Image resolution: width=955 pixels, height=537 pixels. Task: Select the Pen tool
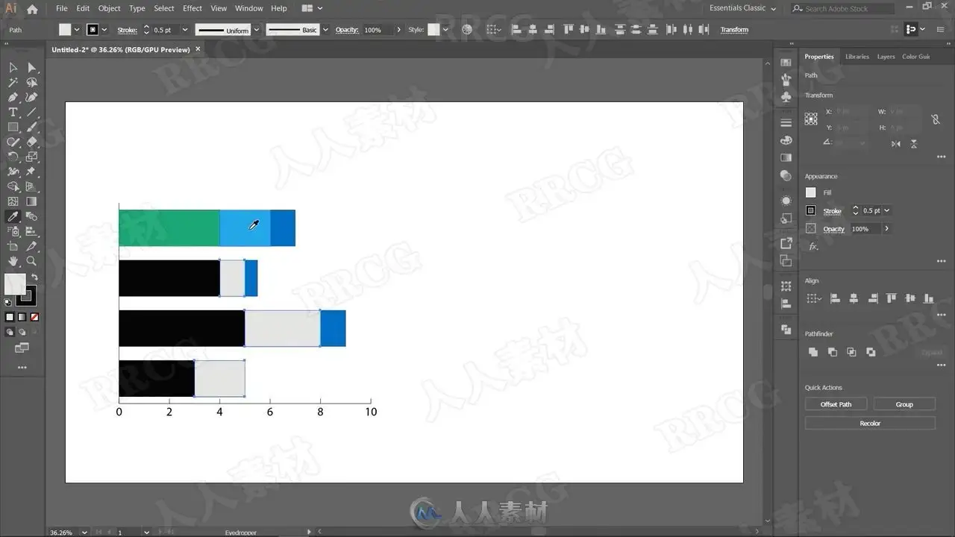(x=13, y=98)
